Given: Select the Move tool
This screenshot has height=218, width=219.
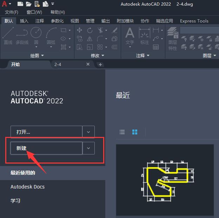Looking at the screenshot, I should click(79, 30).
